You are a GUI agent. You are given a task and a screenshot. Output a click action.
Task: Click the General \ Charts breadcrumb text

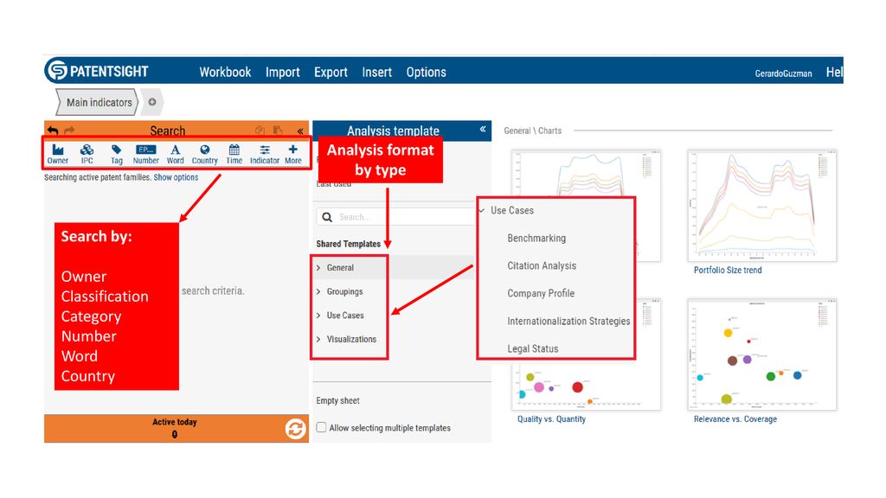pos(533,131)
